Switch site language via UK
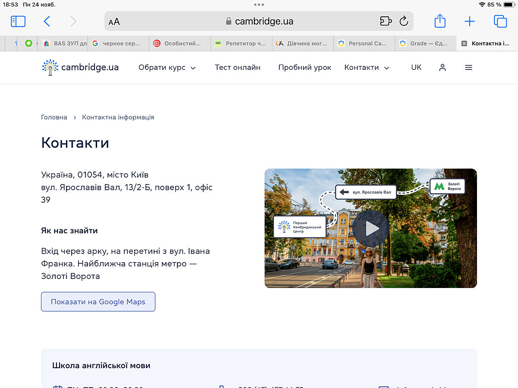Viewport: 518px width, 388px height. click(416, 68)
